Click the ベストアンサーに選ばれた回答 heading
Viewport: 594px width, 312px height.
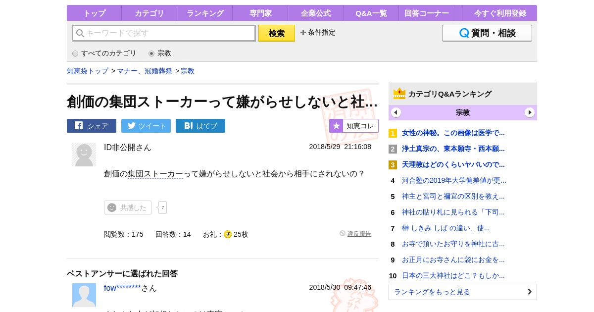point(122,273)
